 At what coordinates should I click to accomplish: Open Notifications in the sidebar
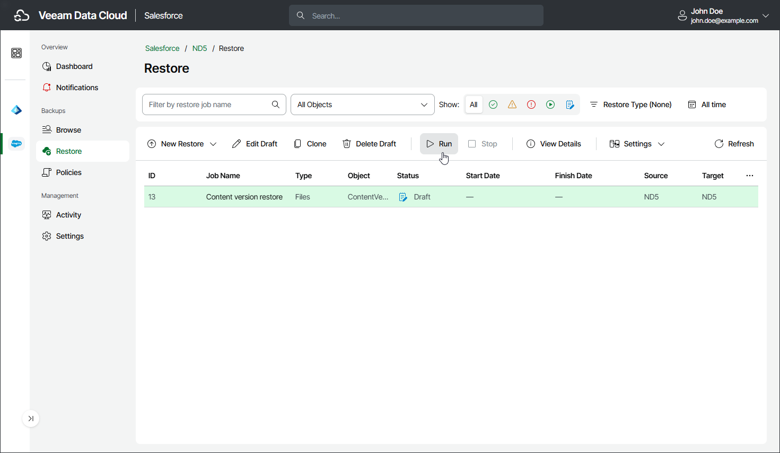click(x=83, y=88)
